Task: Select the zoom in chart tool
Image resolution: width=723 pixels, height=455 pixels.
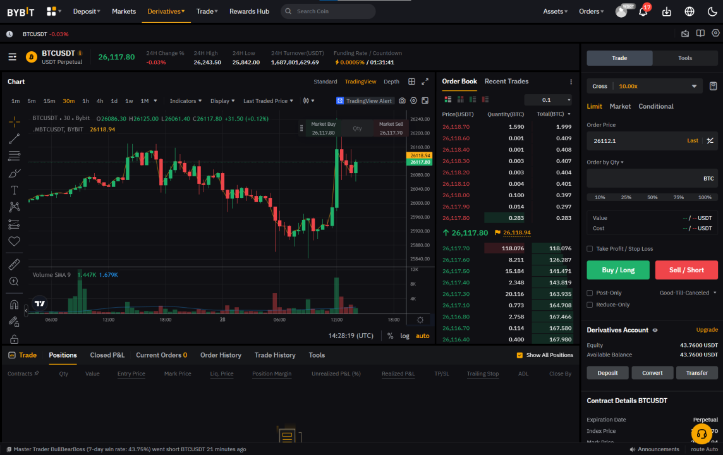Action: click(x=15, y=281)
